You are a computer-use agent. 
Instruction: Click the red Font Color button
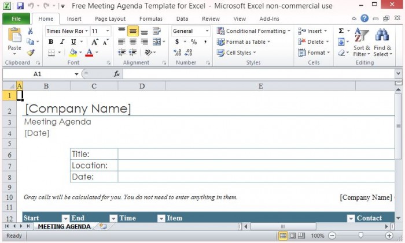(x=89, y=53)
